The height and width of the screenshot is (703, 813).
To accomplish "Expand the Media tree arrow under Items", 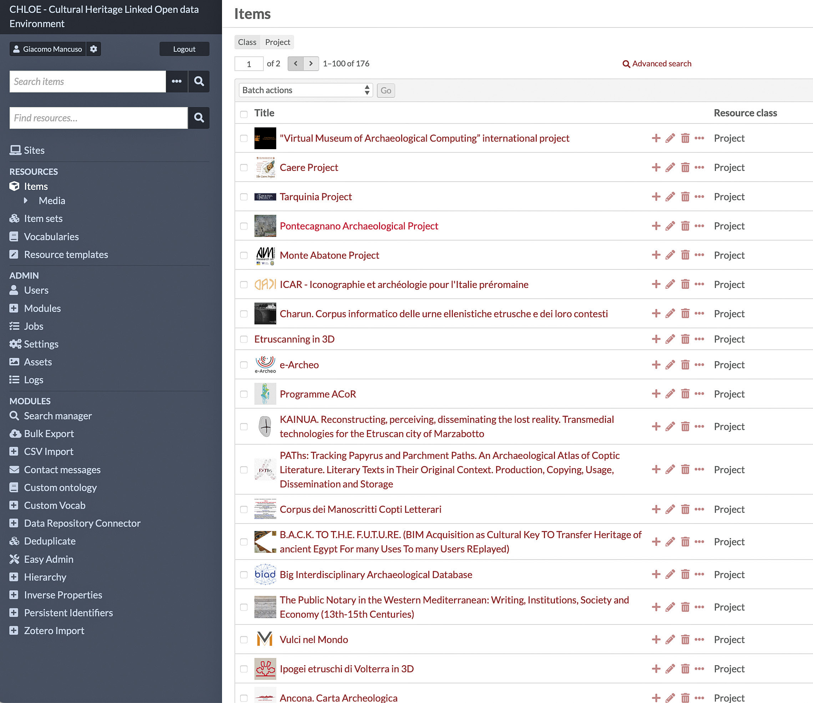I will (26, 201).
